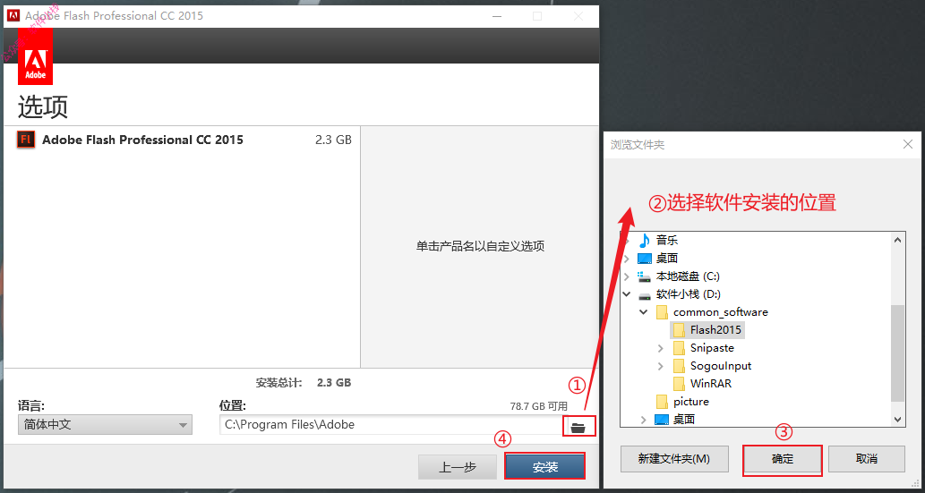The width and height of the screenshot is (925, 493).
Task: Click the 软件小栈 (D:) drive icon
Action: (x=645, y=294)
